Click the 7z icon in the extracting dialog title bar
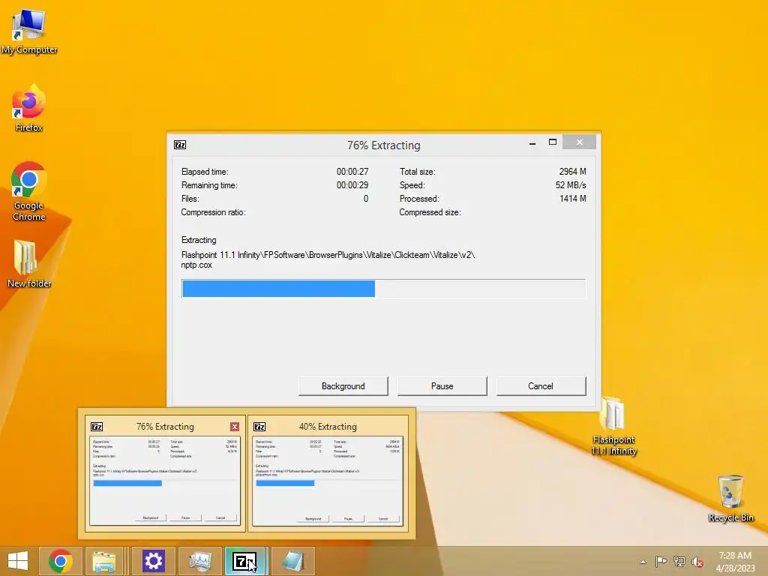The height and width of the screenshot is (576, 768). [x=180, y=145]
